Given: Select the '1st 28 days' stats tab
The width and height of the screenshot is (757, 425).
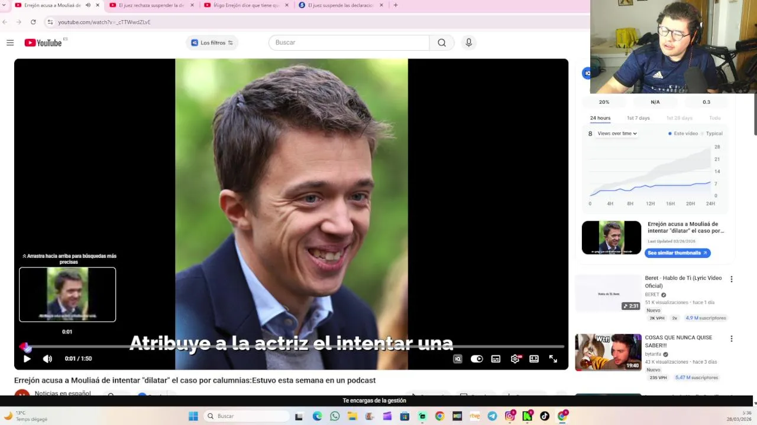Looking at the screenshot, I should [679, 118].
